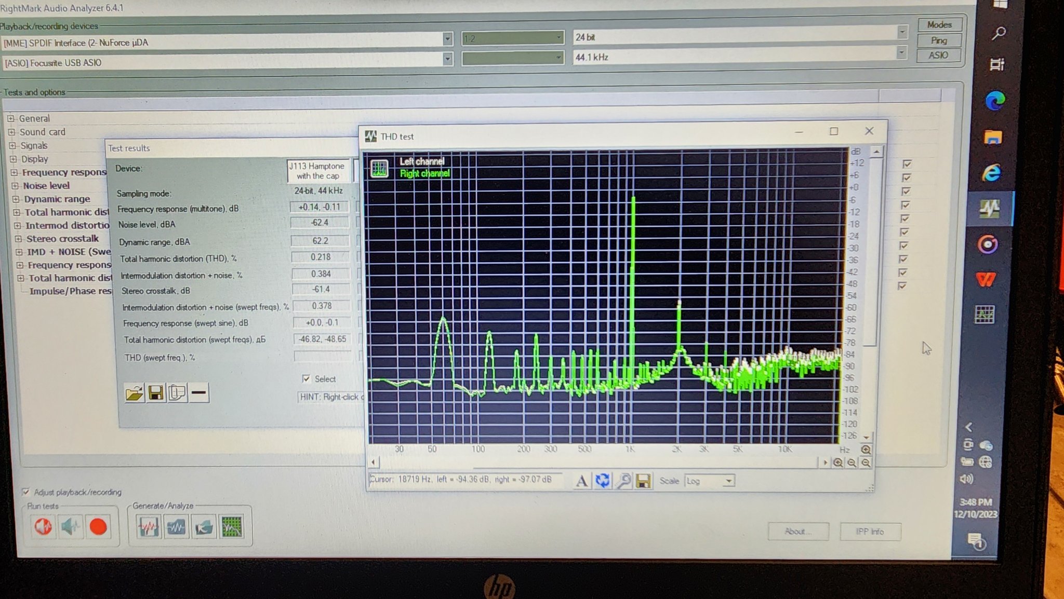
Task: Click RightMark Audio Analyzer taskbar icon
Action: [989, 209]
